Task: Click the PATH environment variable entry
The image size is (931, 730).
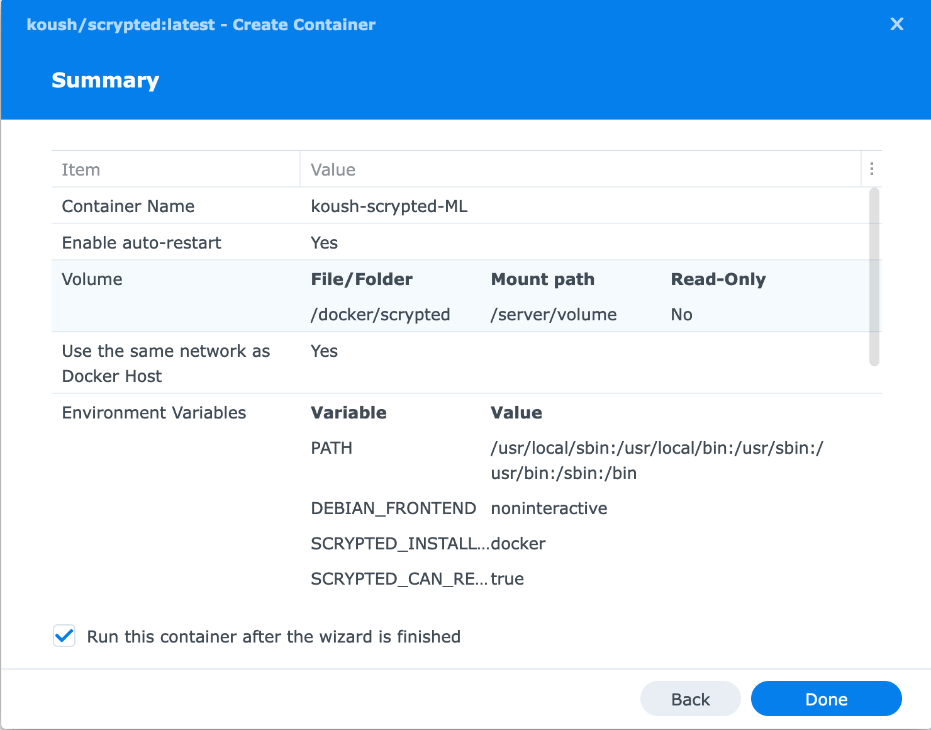Action: (x=332, y=448)
